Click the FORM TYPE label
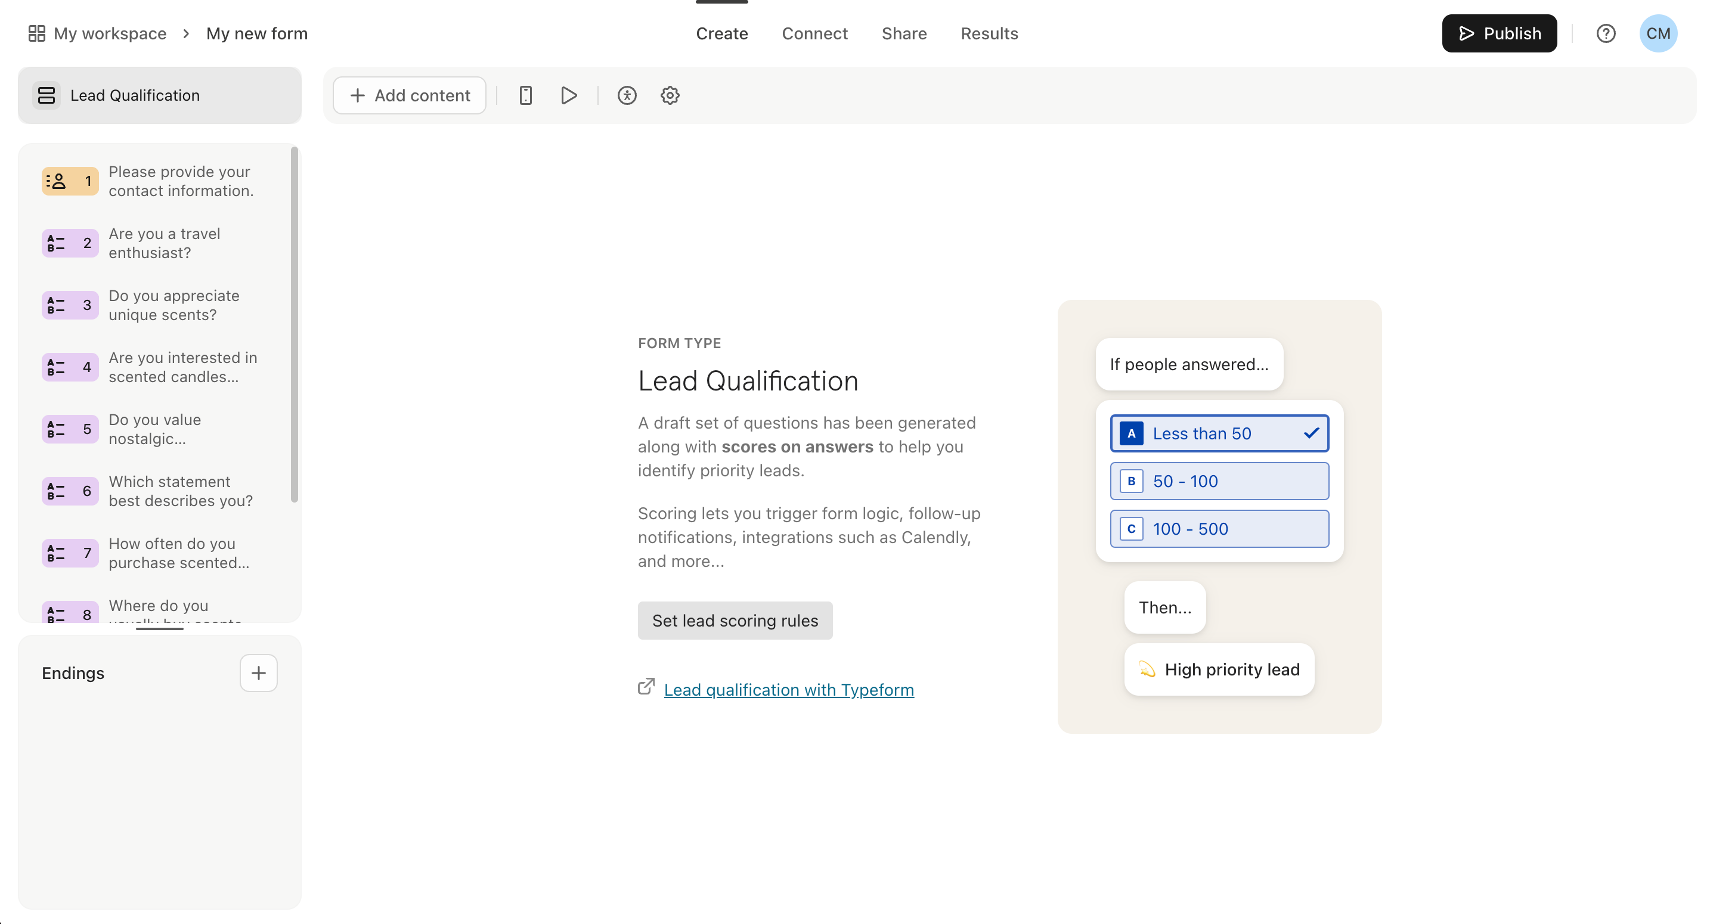 click(679, 343)
